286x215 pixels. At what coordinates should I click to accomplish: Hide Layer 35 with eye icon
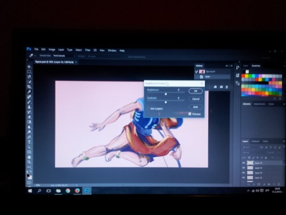point(244,163)
